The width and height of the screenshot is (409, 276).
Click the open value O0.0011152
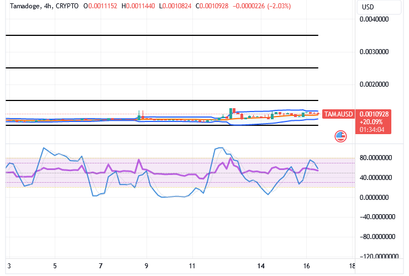pyautogui.click(x=100, y=6)
